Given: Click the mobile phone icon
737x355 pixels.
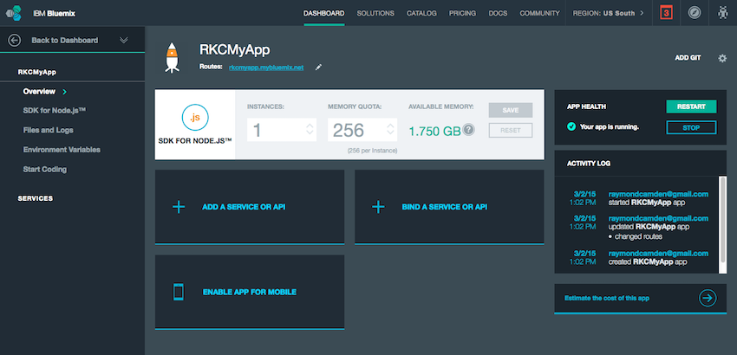Looking at the screenshot, I should [x=179, y=292].
